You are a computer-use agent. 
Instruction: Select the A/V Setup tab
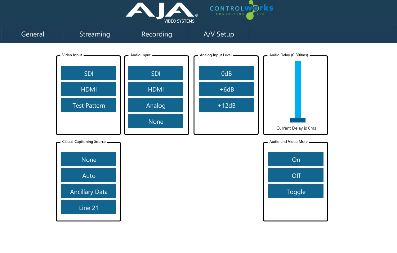coord(219,34)
